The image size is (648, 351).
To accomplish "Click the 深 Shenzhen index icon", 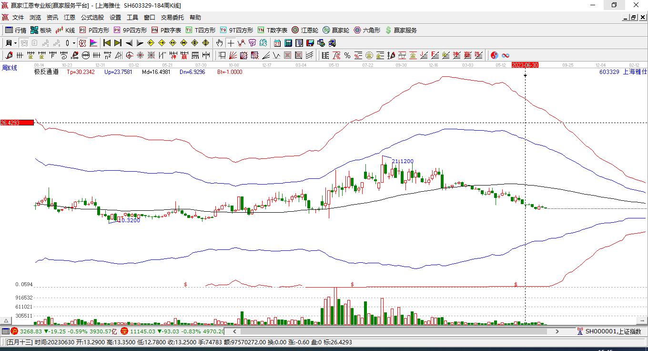I will tap(124, 331).
